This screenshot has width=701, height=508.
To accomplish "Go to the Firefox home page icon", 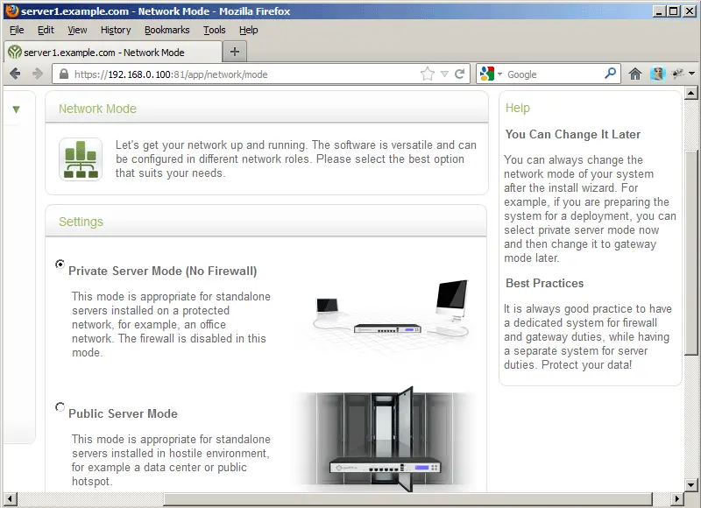I will click(635, 74).
